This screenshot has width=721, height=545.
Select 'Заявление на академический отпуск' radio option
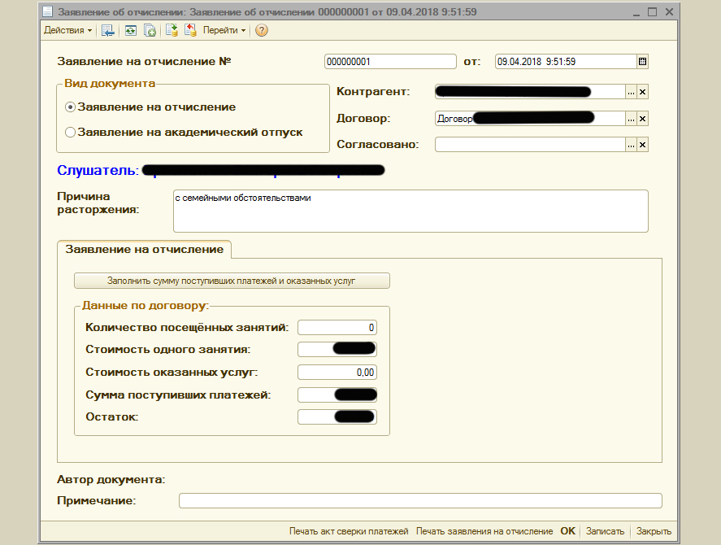point(71,132)
